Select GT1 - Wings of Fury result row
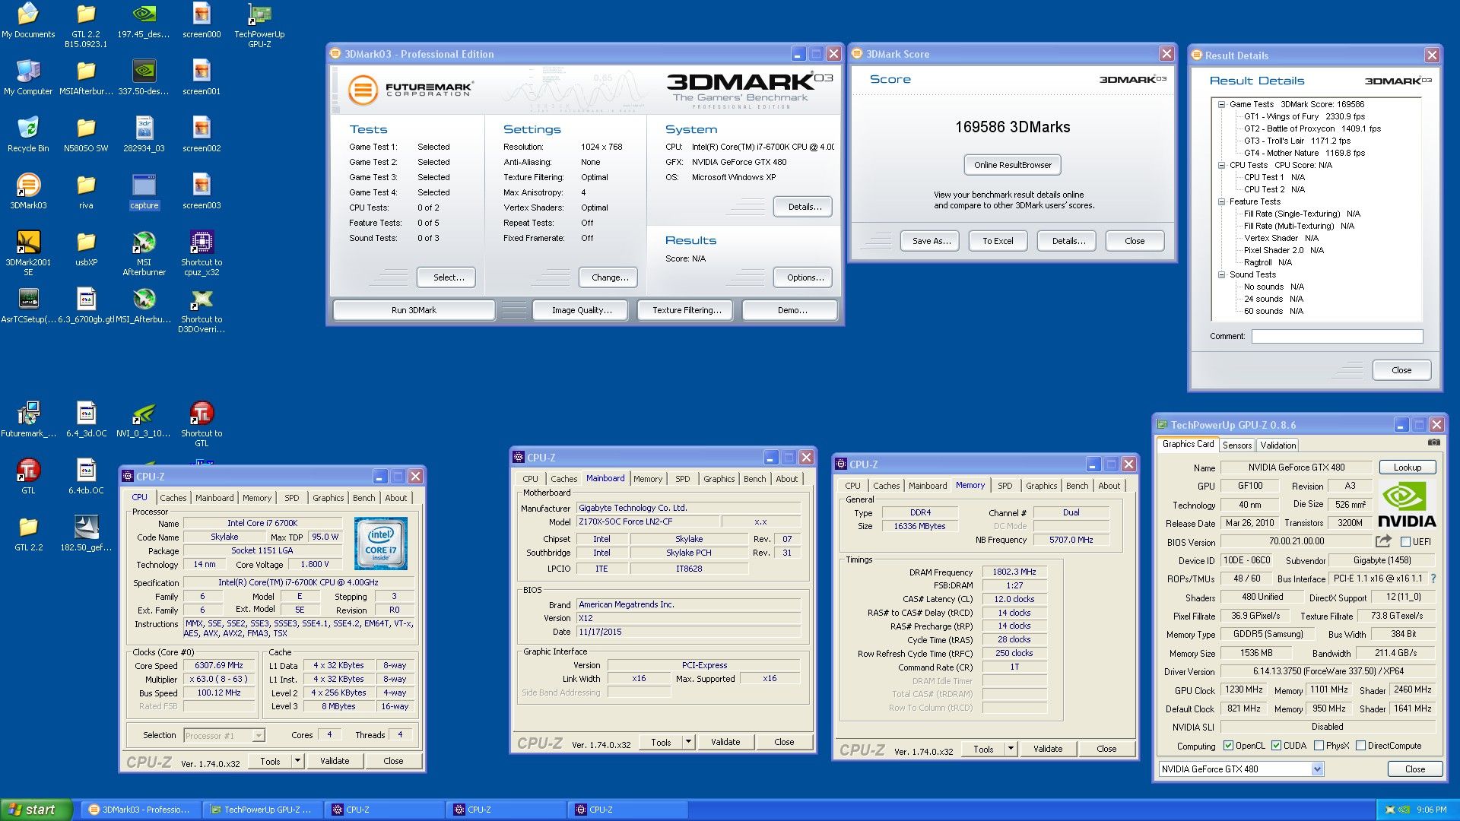The height and width of the screenshot is (821, 1460). pyautogui.click(x=1304, y=116)
